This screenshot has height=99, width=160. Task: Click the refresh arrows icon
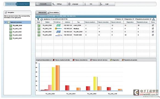click(42, 19)
